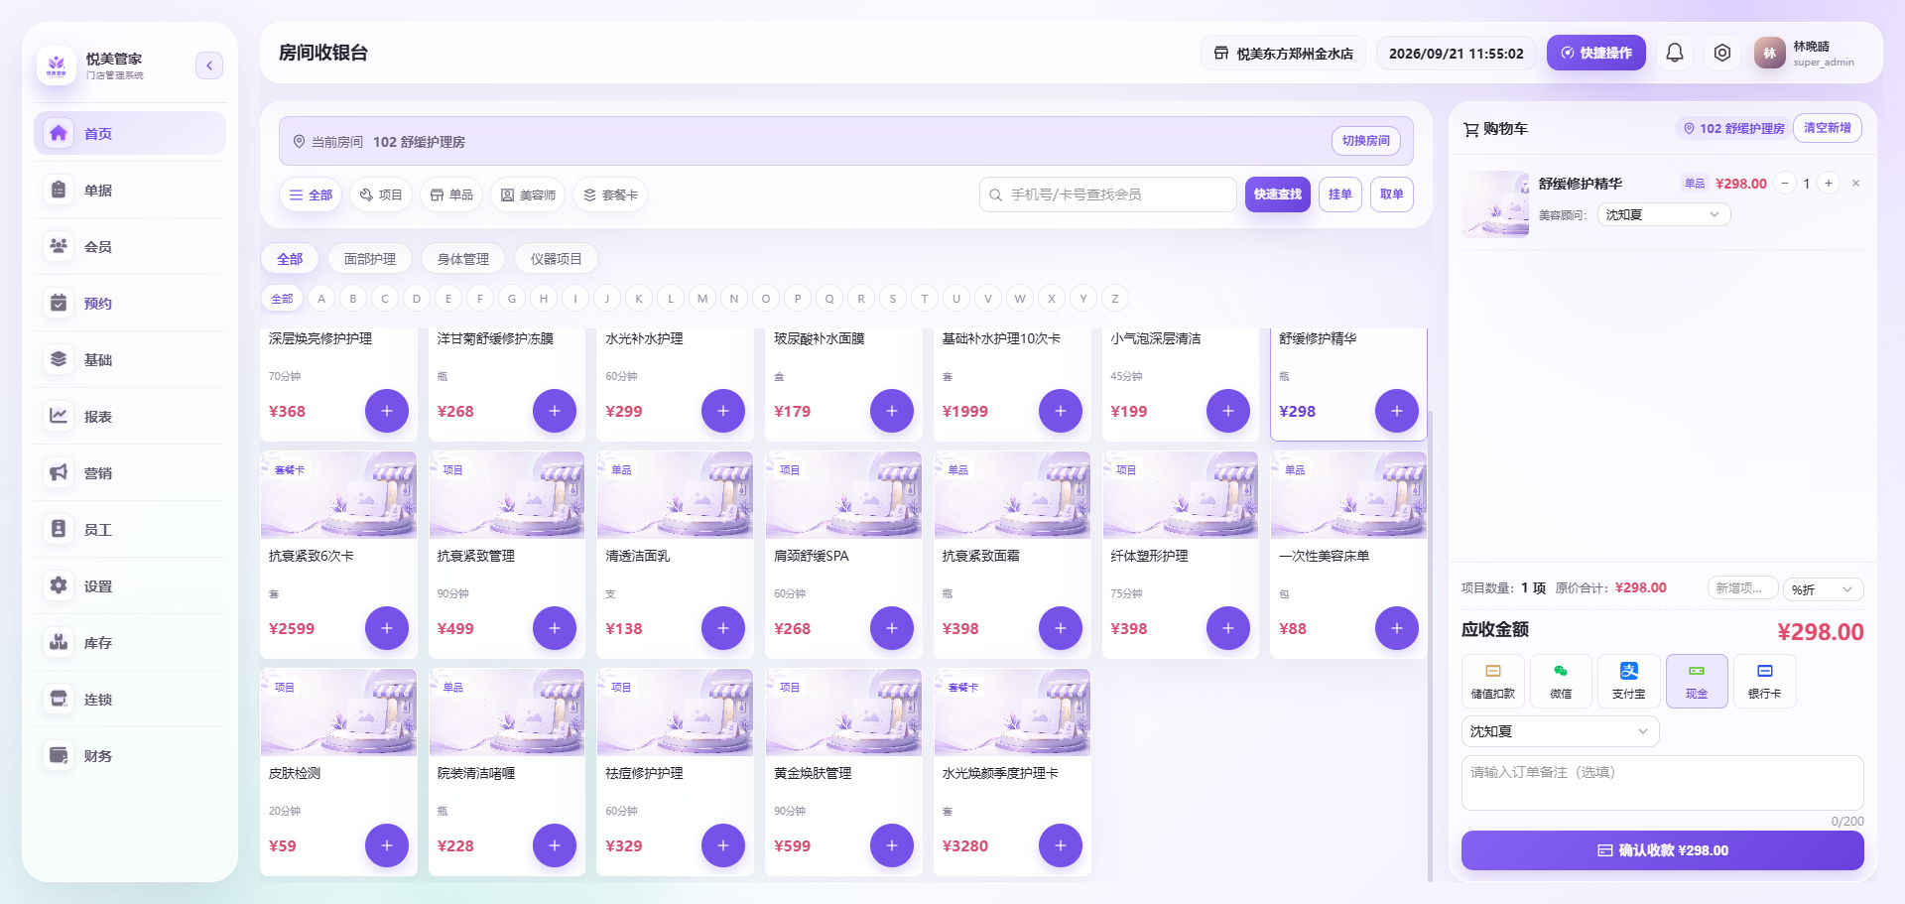Add 肩颈舒缓SPA with plus button
This screenshot has width=1905, height=904.
(892, 628)
